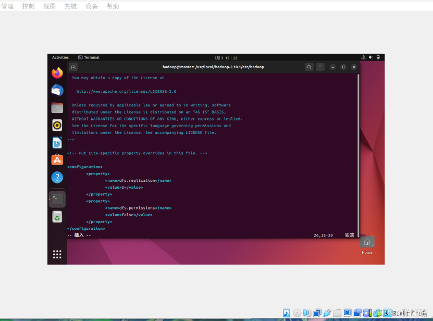Open the clock showing 15:22
Screen dimensions: 433x321
226,58
